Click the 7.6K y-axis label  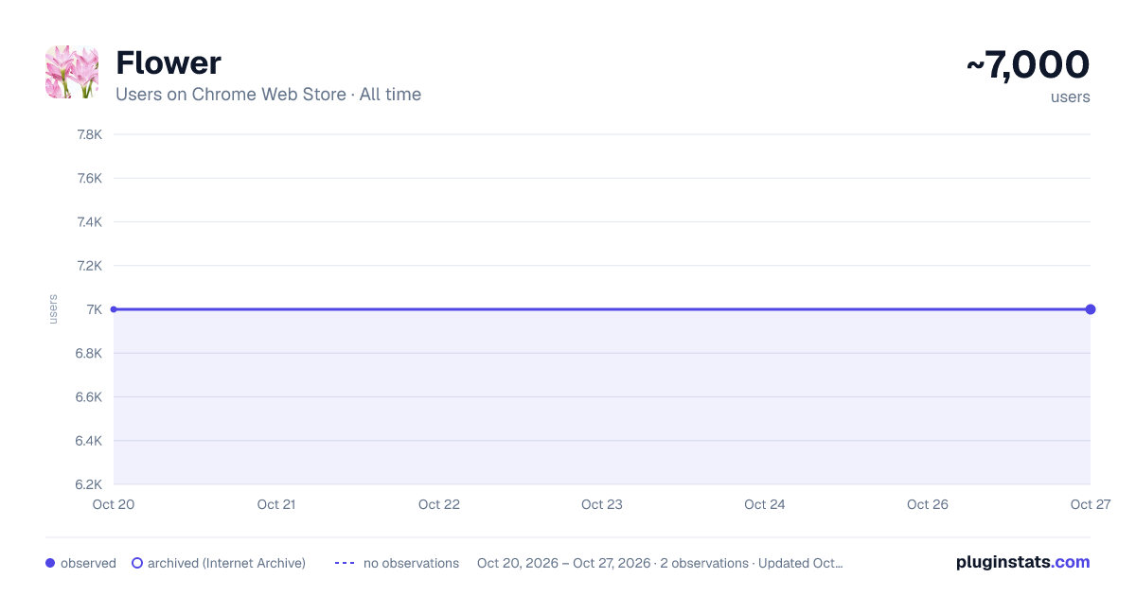pyautogui.click(x=89, y=178)
